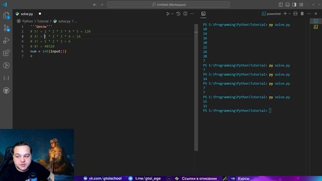The image size is (322, 181).
Task: Open the Python breadcrumb folder
Action: [28, 21]
